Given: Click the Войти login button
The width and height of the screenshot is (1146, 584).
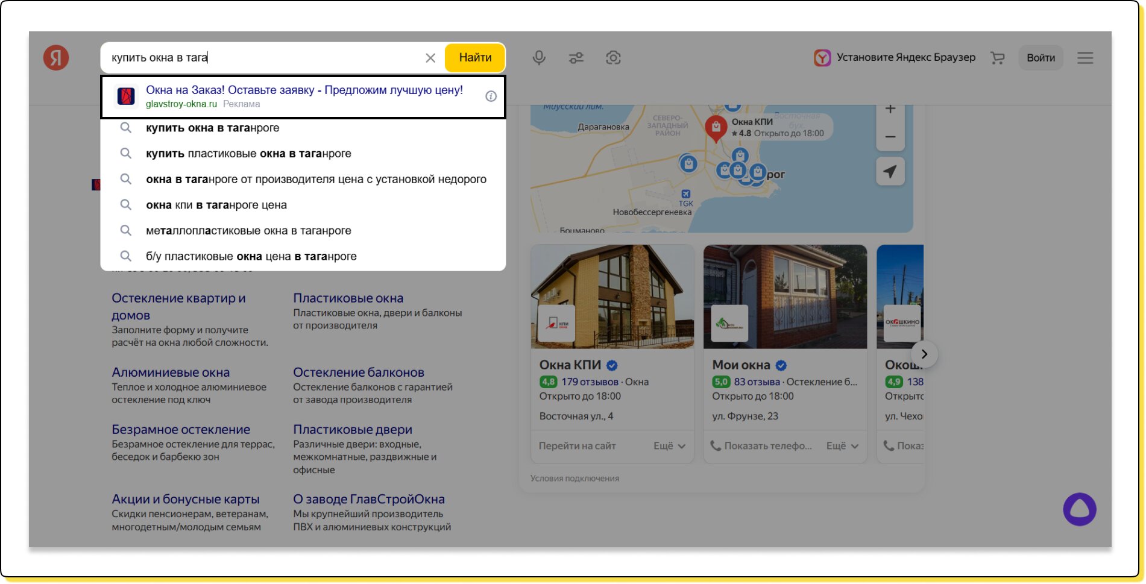Looking at the screenshot, I should click(1041, 58).
